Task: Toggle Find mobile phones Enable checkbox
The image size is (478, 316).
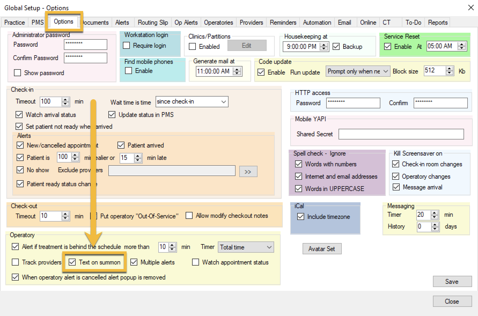Action: [128, 71]
